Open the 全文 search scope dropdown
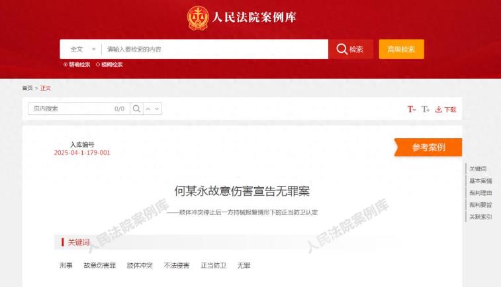The width and height of the screenshot is (501, 287). click(83, 49)
